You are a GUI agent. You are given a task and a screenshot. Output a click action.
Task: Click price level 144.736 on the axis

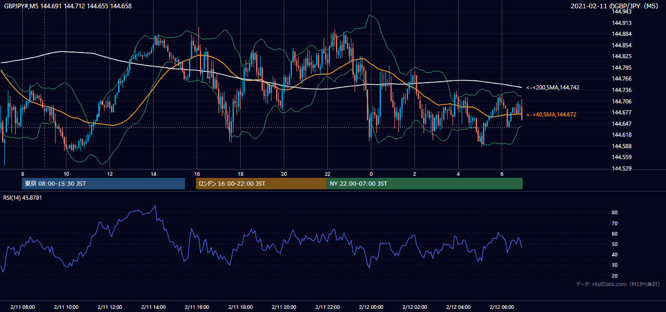622,90
